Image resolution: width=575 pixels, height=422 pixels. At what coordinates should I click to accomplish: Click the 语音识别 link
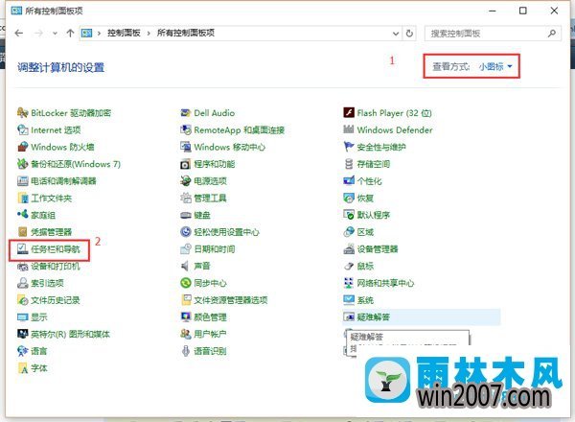210,351
